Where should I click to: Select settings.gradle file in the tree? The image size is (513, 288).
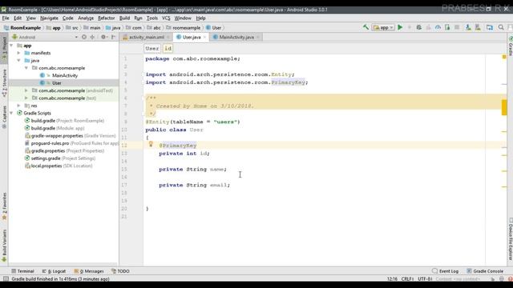point(60,158)
